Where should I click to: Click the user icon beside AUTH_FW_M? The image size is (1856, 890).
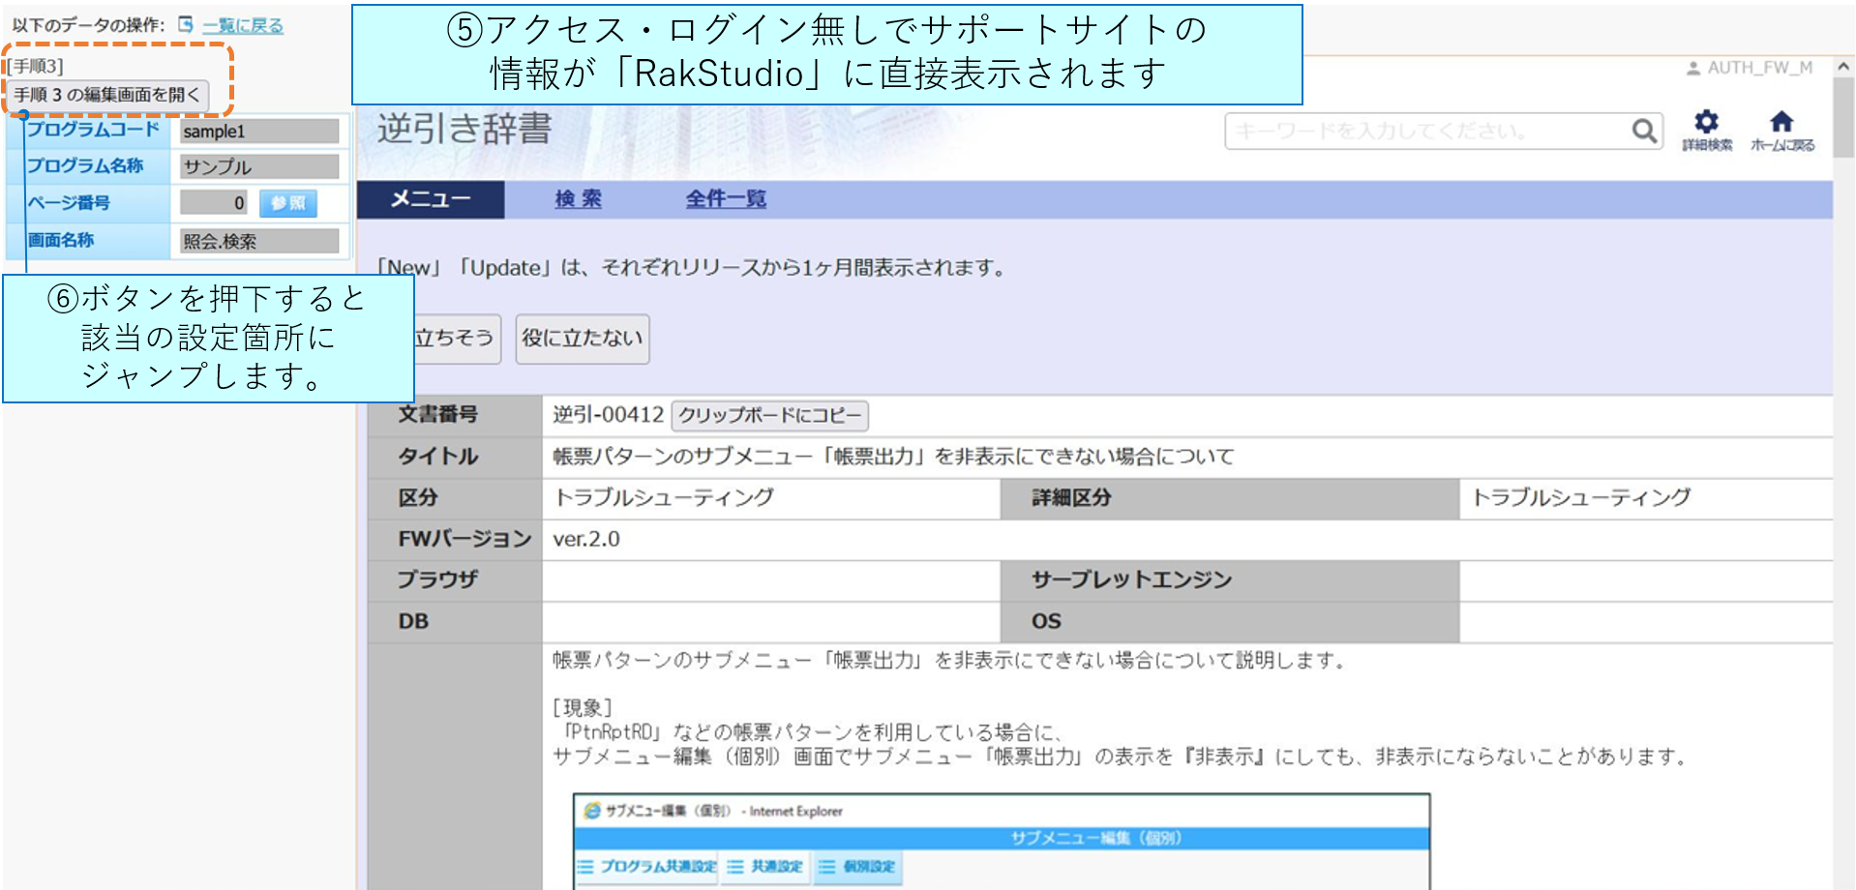tap(1693, 69)
